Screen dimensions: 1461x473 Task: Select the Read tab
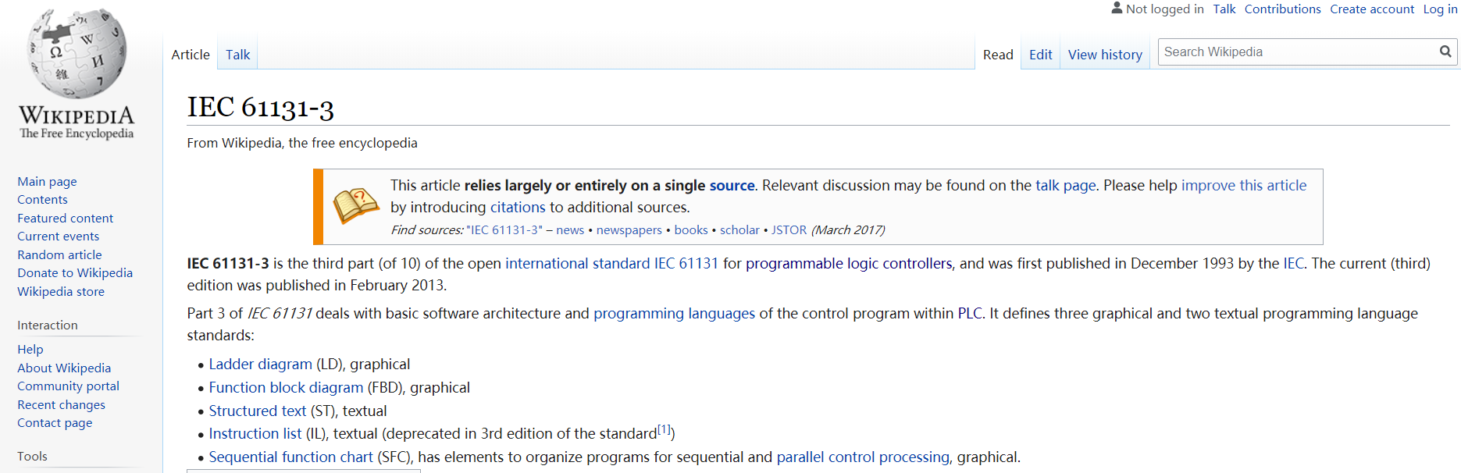click(x=998, y=55)
